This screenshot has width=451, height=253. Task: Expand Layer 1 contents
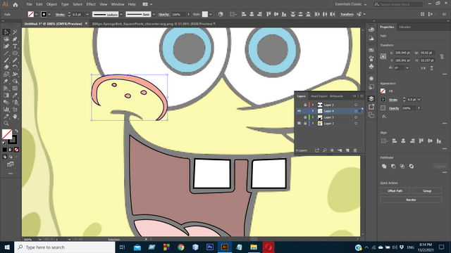tap(313, 124)
